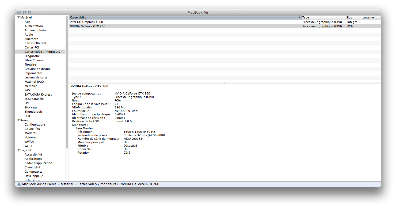Click the split pane divider handle
Viewport: 396px width, 208px height.
[225, 83]
